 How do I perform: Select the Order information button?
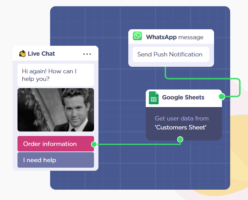(56, 144)
